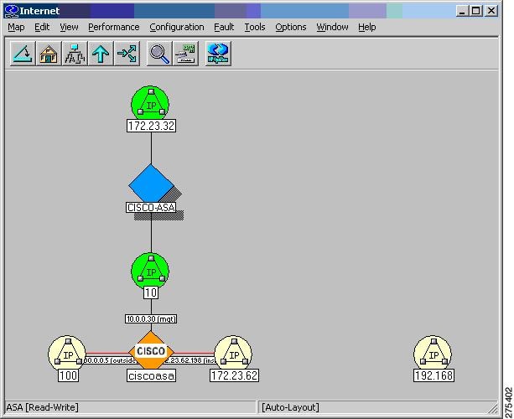Click the ciscoasa label text

(x=151, y=375)
